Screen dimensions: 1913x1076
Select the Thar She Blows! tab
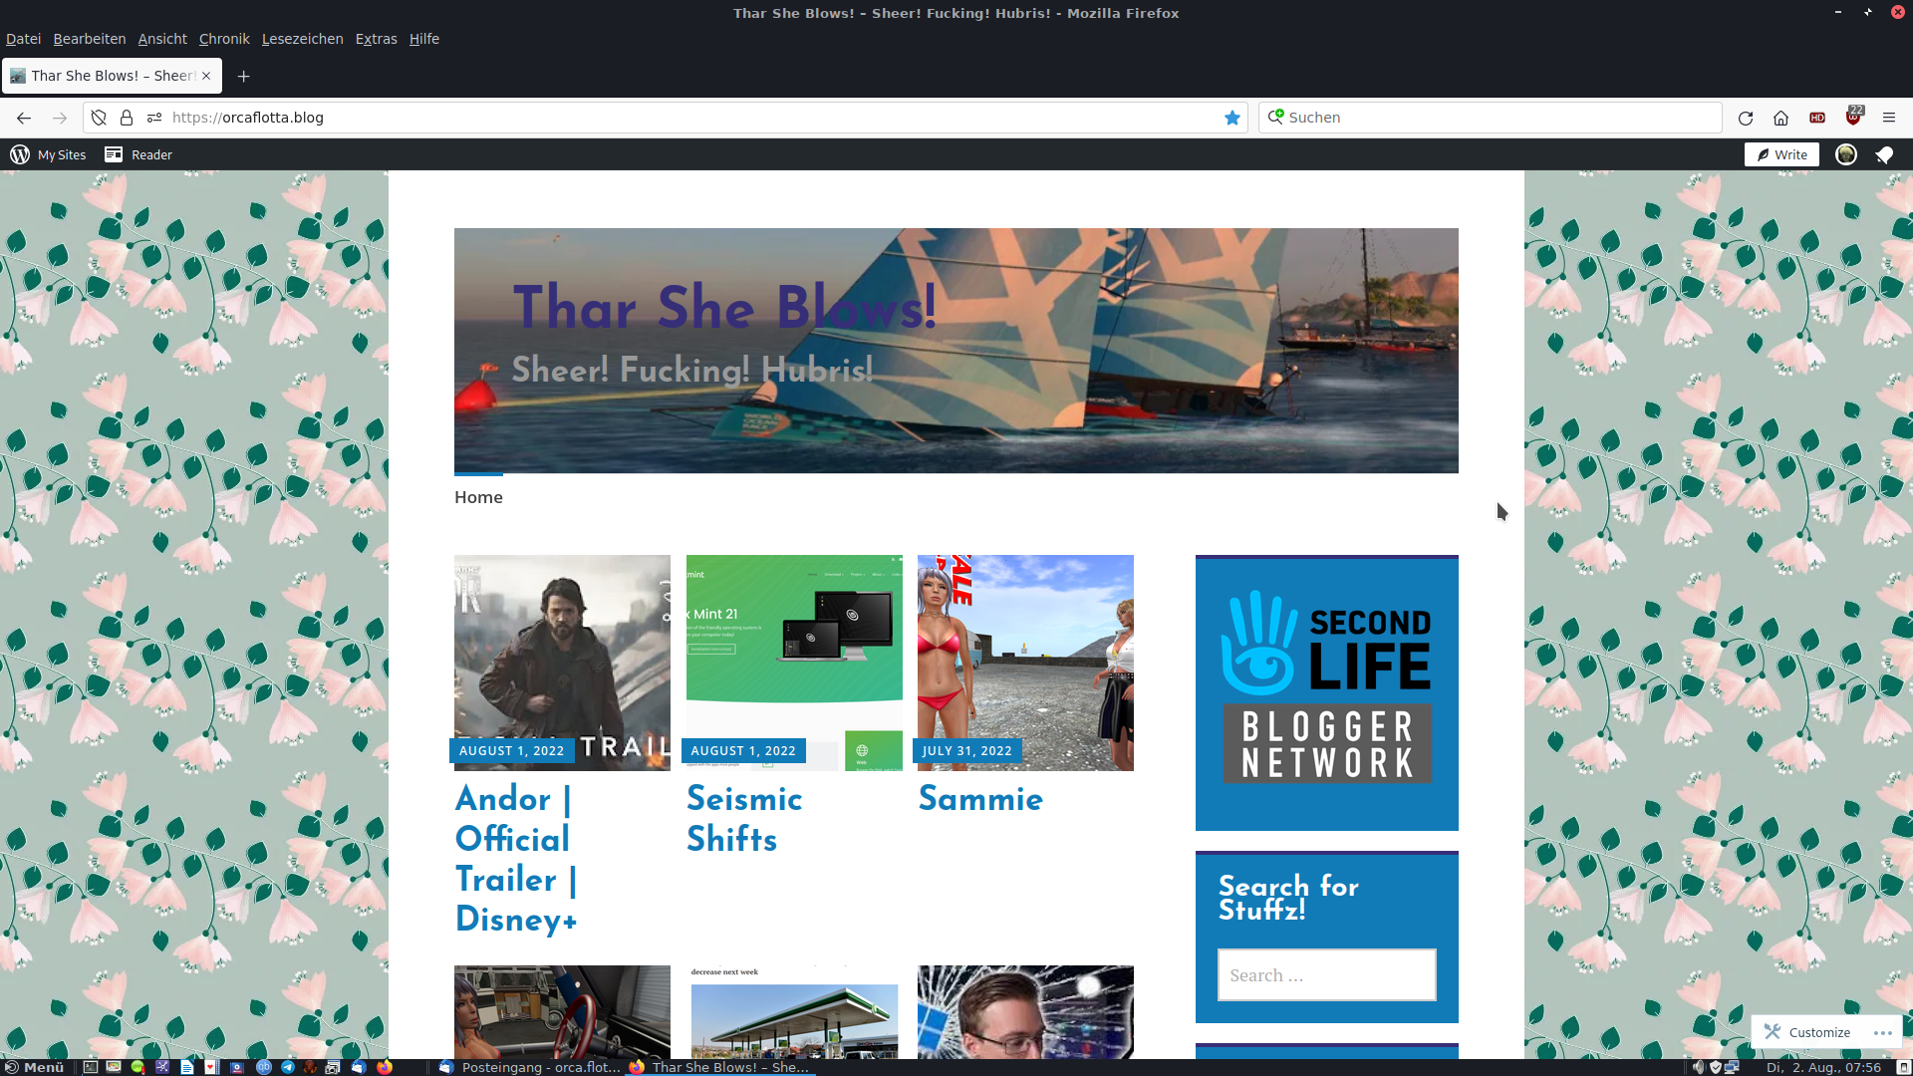(112, 76)
